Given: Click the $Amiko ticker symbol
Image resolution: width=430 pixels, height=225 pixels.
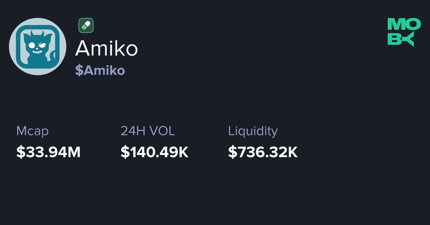Looking at the screenshot, I should [x=100, y=71].
